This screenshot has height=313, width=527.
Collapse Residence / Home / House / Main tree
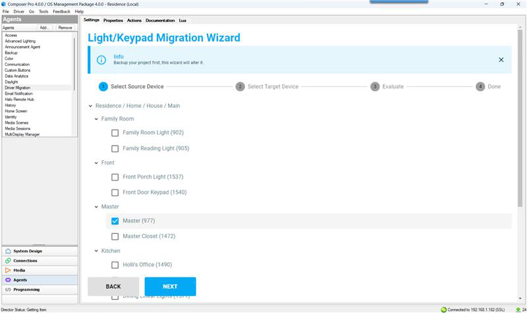90,106
